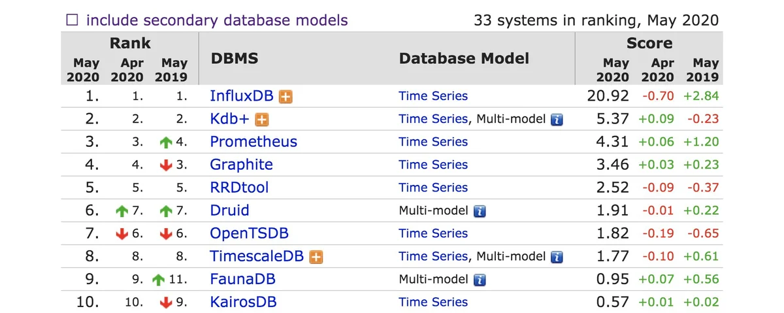Click the info icon in the Kdb+ row
784x313 pixels.
557,120
